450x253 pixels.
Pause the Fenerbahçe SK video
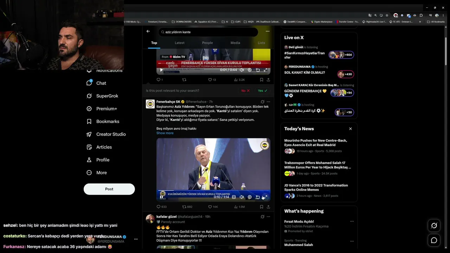click(161, 197)
